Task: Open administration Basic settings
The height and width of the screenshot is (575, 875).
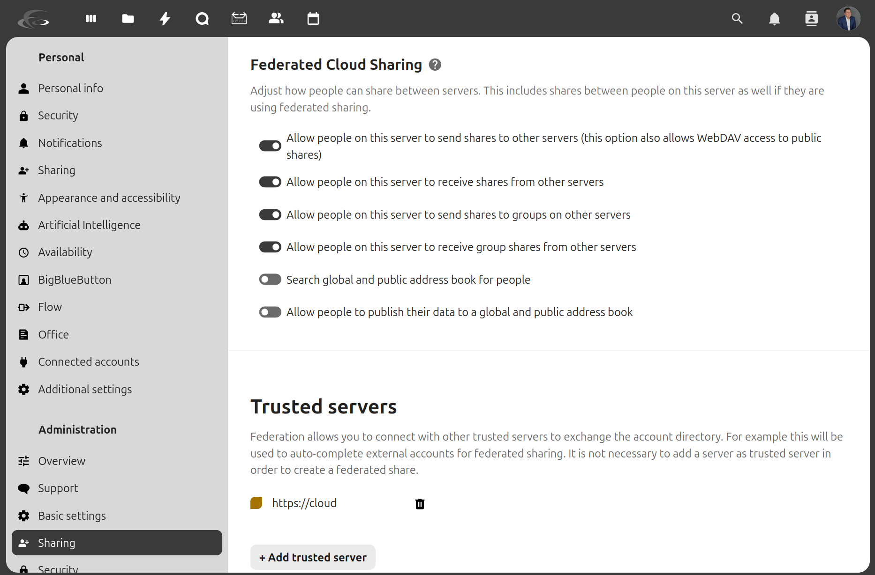Action: (117, 516)
